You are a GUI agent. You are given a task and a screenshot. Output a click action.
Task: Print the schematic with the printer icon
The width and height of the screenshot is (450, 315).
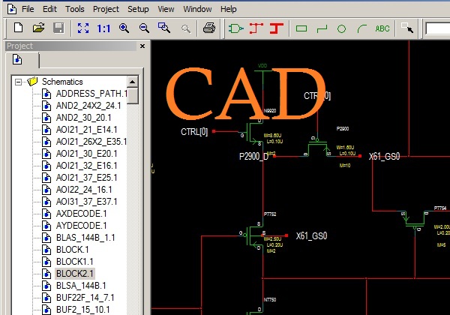click(209, 28)
